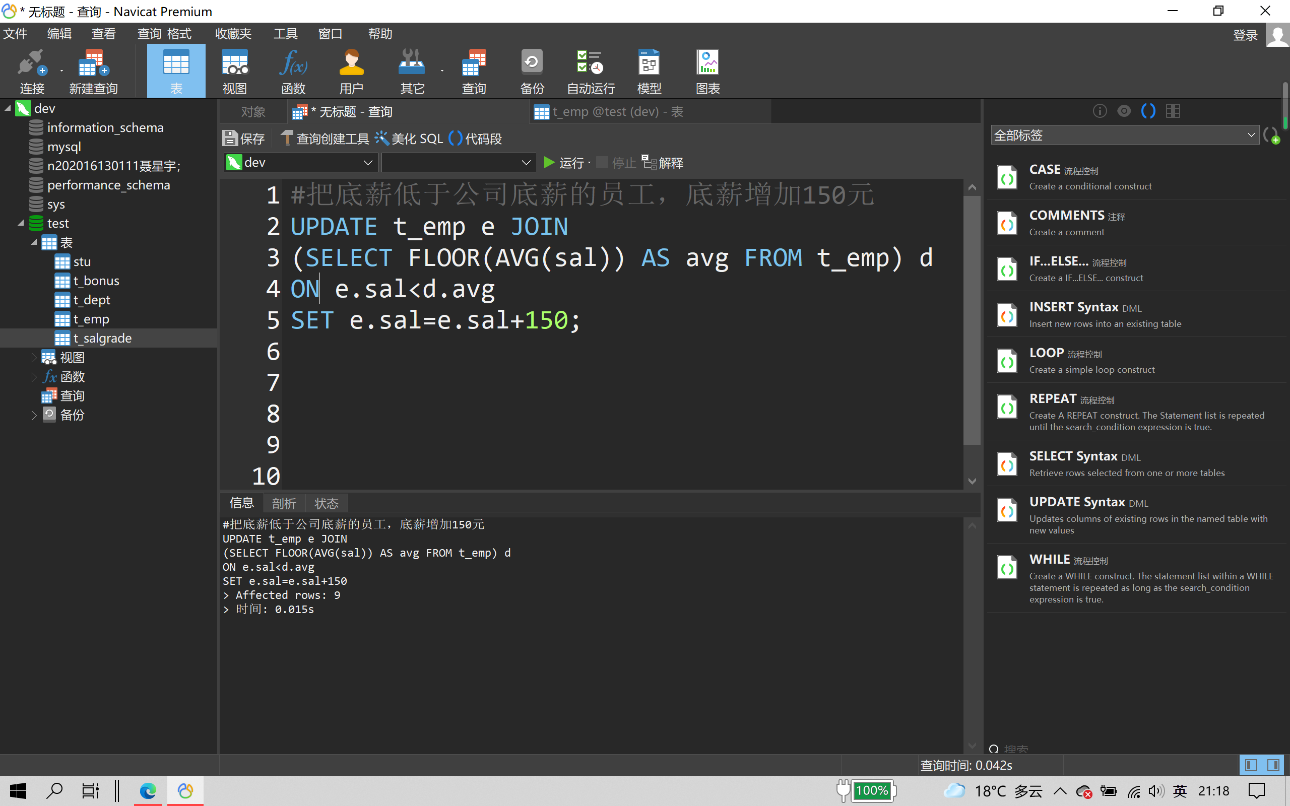Open the 收藏夹 menu
This screenshot has height=806, width=1290.
pos(233,34)
